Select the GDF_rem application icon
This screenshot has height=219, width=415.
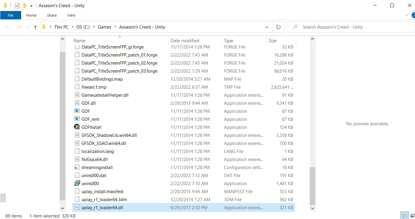click(77, 119)
